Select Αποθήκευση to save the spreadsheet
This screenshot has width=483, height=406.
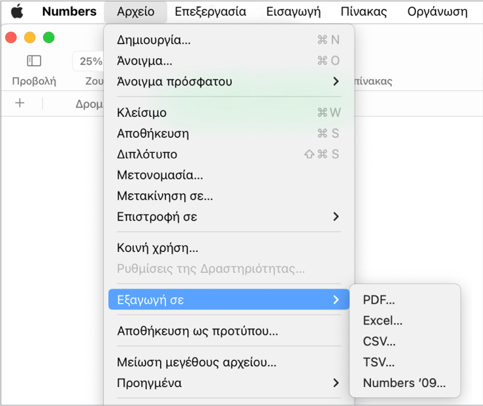[229, 133]
